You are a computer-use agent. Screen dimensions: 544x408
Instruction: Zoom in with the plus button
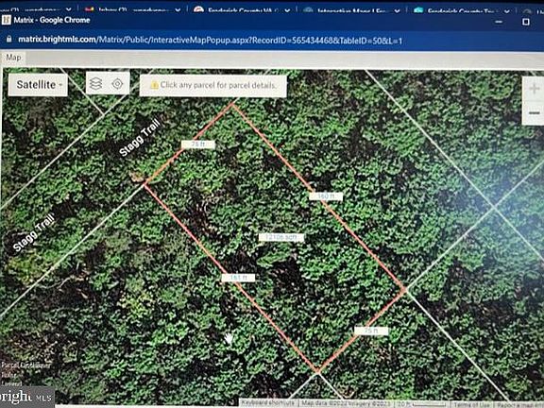[x=534, y=89]
